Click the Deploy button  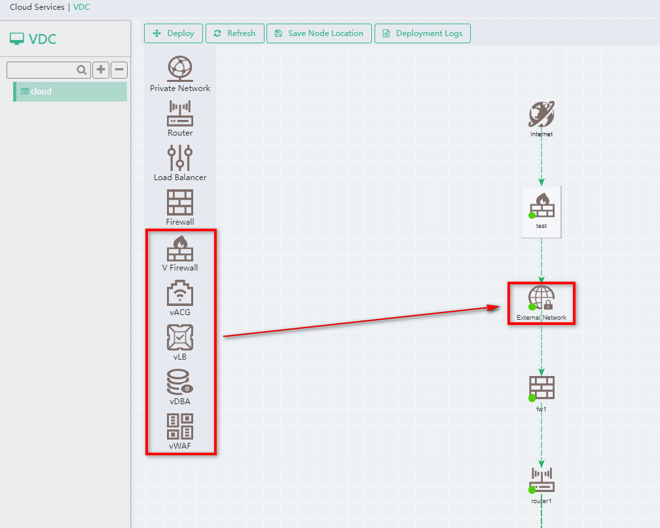tap(173, 33)
